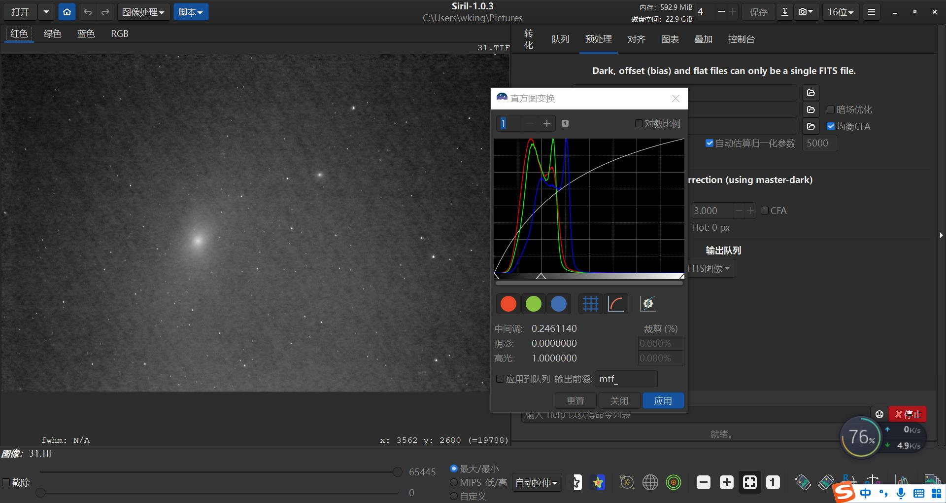The width and height of the screenshot is (946, 503).
Task: Open the 队列 tab
Action: 560,39
